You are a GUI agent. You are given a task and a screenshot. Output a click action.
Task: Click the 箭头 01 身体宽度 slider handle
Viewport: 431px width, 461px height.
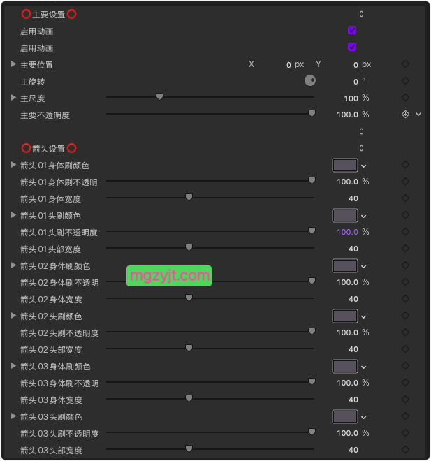click(189, 197)
